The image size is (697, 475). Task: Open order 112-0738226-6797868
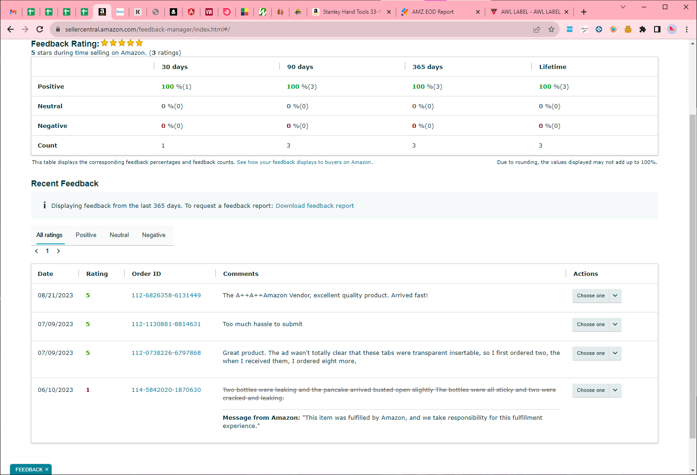coord(166,353)
